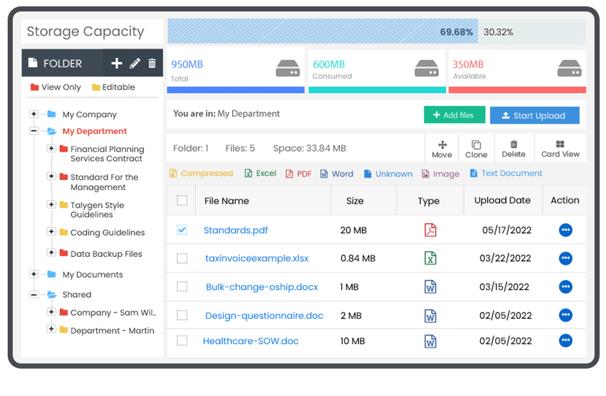Click the trash icon in the folder header
Image resolution: width=606 pixels, height=396 pixels.
tap(151, 63)
